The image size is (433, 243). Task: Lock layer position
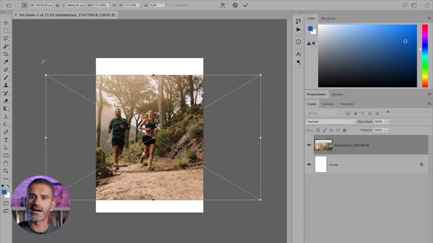(x=331, y=130)
